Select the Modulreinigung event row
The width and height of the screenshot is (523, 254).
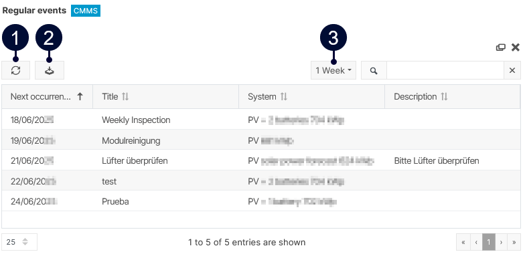[x=261, y=140]
